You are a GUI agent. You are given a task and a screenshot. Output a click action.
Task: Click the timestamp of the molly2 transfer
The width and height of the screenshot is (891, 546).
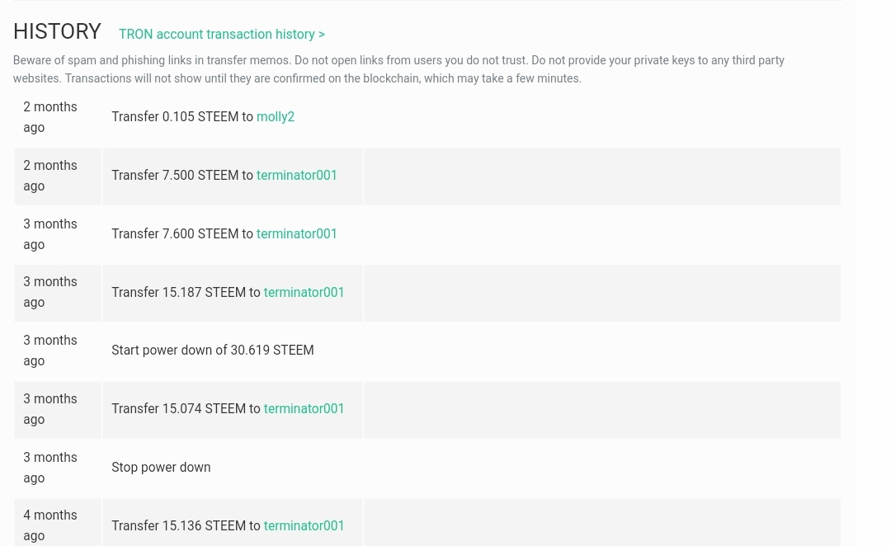(x=49, y=117)
